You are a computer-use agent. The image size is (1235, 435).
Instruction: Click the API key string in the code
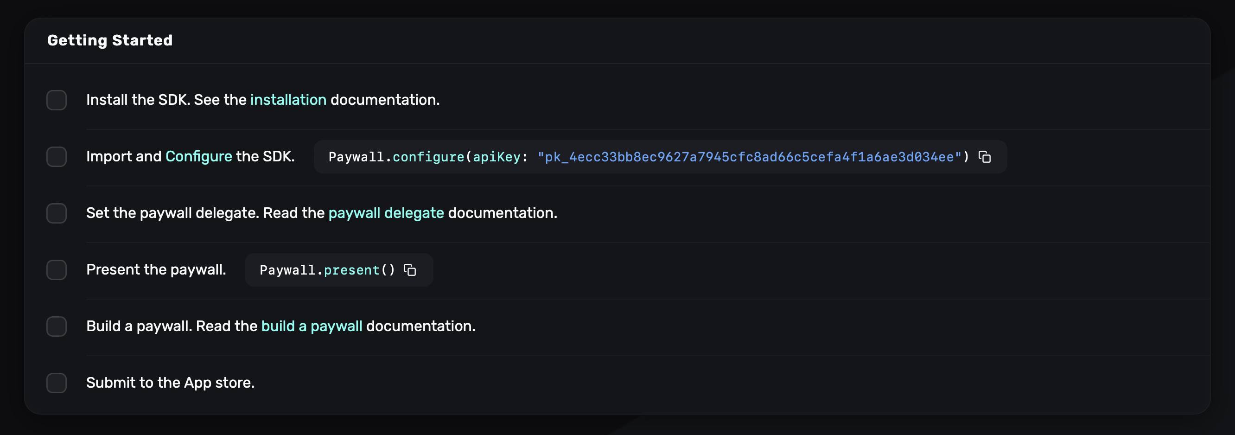(x=749, y=157)
